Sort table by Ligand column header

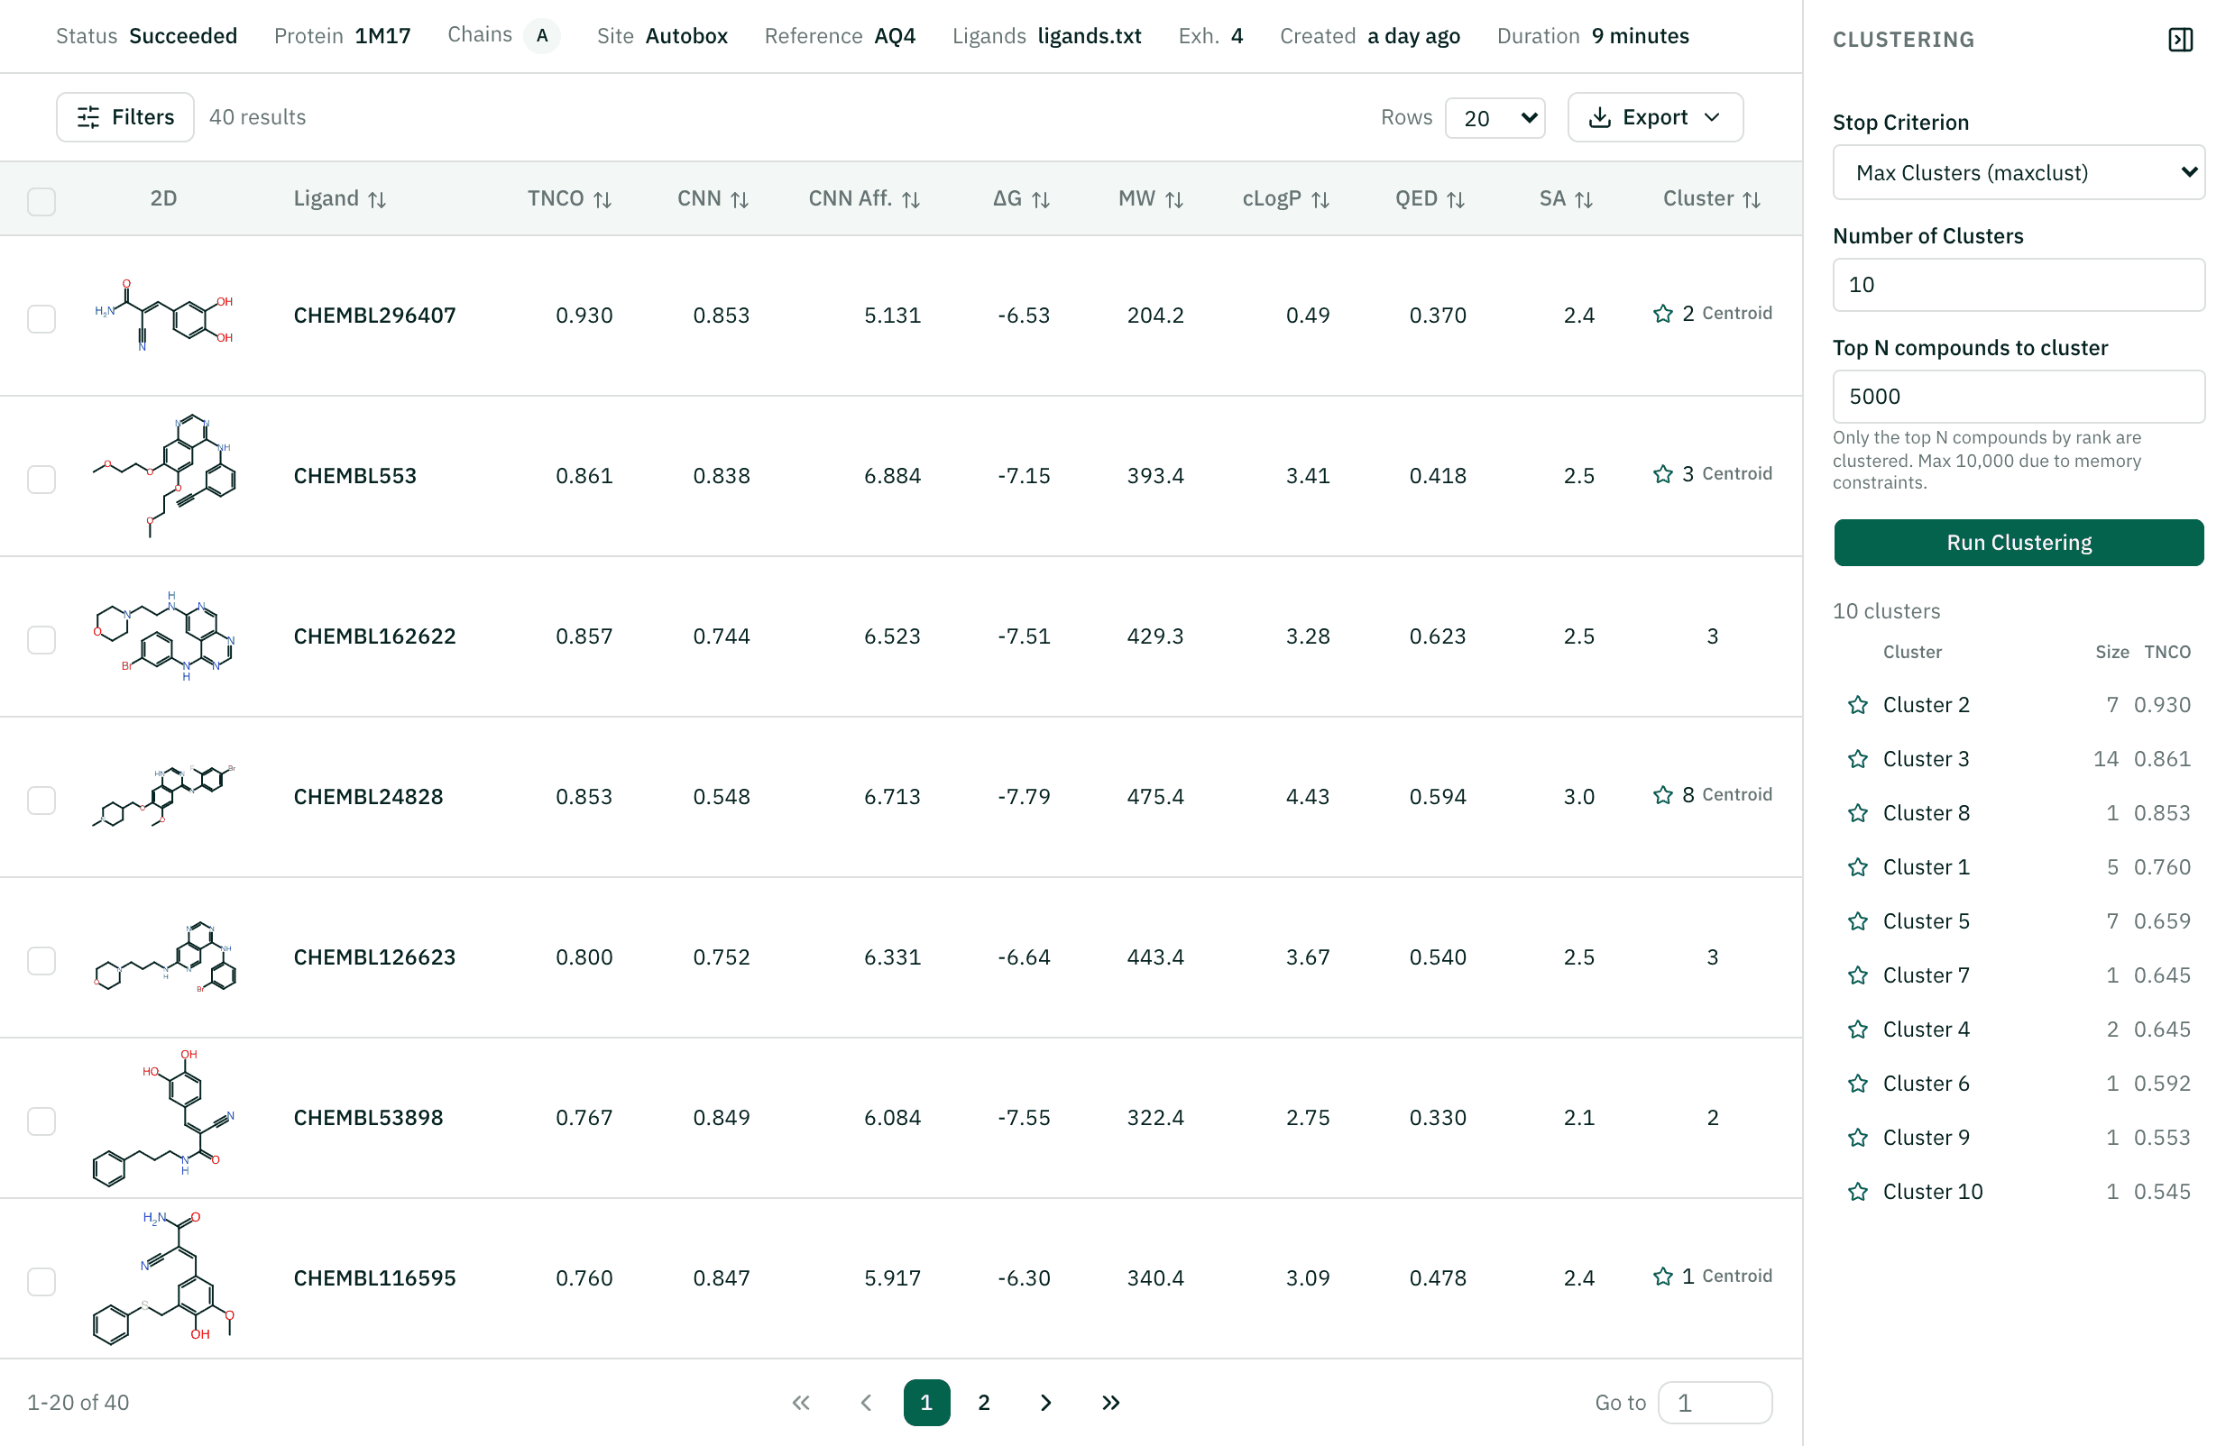339,199
